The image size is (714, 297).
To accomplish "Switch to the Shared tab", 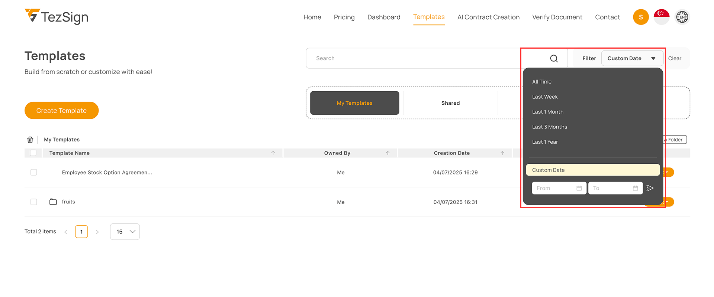I will [x=450, y=103].
